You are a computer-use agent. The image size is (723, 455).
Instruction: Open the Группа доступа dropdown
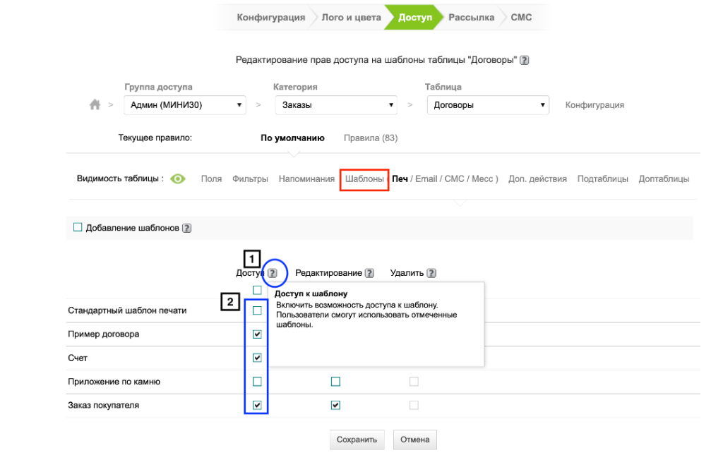click(184, 105)
